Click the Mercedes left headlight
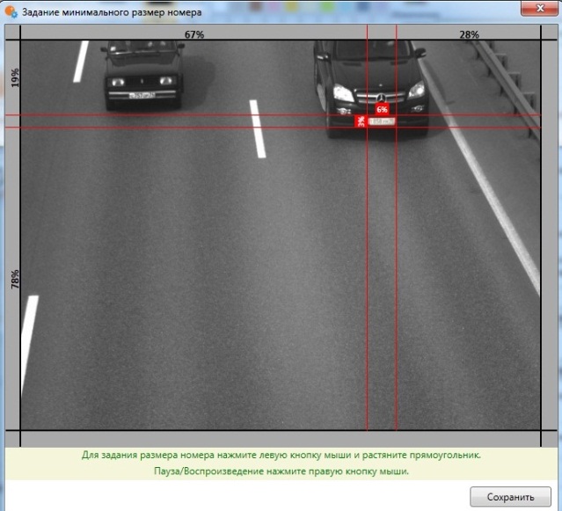Screen dimensions: 562x511 343,93
